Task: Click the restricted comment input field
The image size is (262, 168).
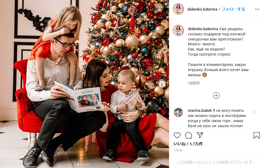Action: coord(216,162)
